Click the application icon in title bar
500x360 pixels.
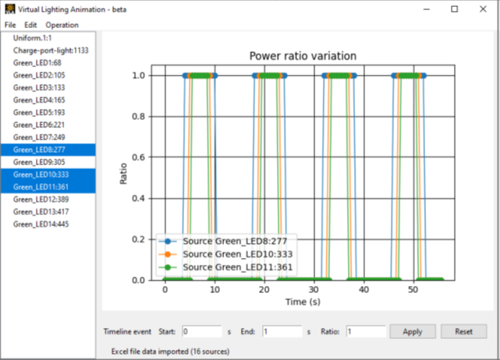click(10, 9)
